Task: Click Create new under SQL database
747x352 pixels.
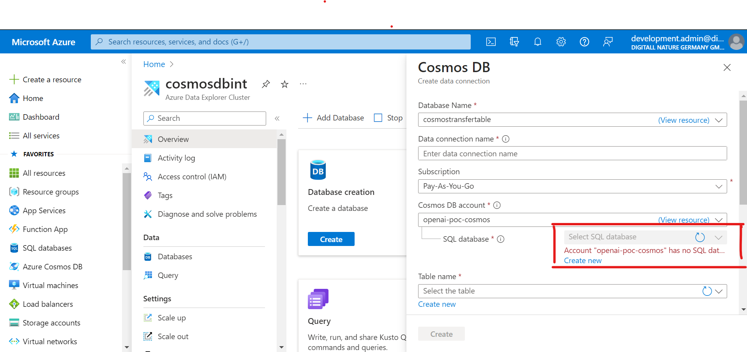Action: (582, 260)
